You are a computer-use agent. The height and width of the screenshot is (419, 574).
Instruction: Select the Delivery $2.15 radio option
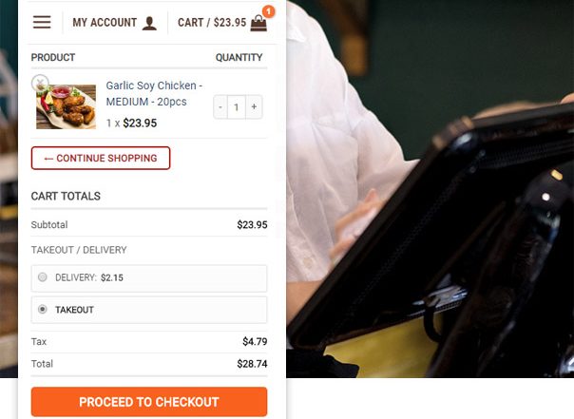(x=43, y=277)
